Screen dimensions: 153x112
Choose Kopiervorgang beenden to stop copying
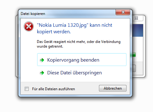[82, 60]
